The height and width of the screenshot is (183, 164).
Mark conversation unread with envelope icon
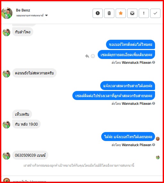(132, 13)
